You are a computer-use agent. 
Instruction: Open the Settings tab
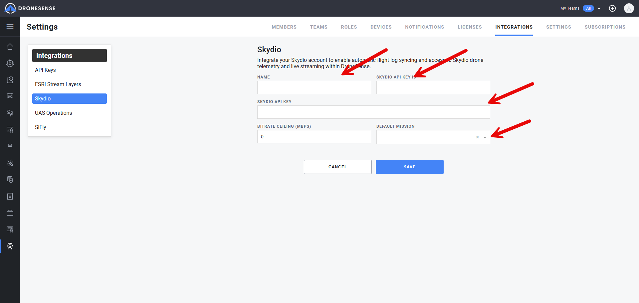click(x=559, y=27)
